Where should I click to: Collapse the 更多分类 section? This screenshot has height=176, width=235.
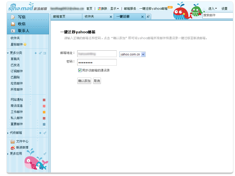pos(8,53)
